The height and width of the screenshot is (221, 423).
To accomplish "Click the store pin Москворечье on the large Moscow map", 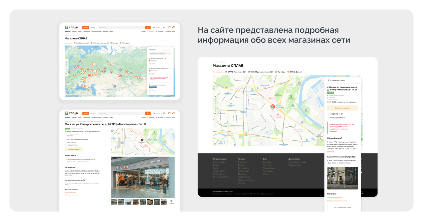I will 272,107.
